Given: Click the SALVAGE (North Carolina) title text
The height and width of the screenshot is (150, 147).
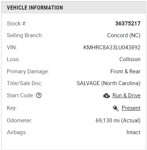Looking at the screenshot, I should pyautogui.click(x=108, y=83).
